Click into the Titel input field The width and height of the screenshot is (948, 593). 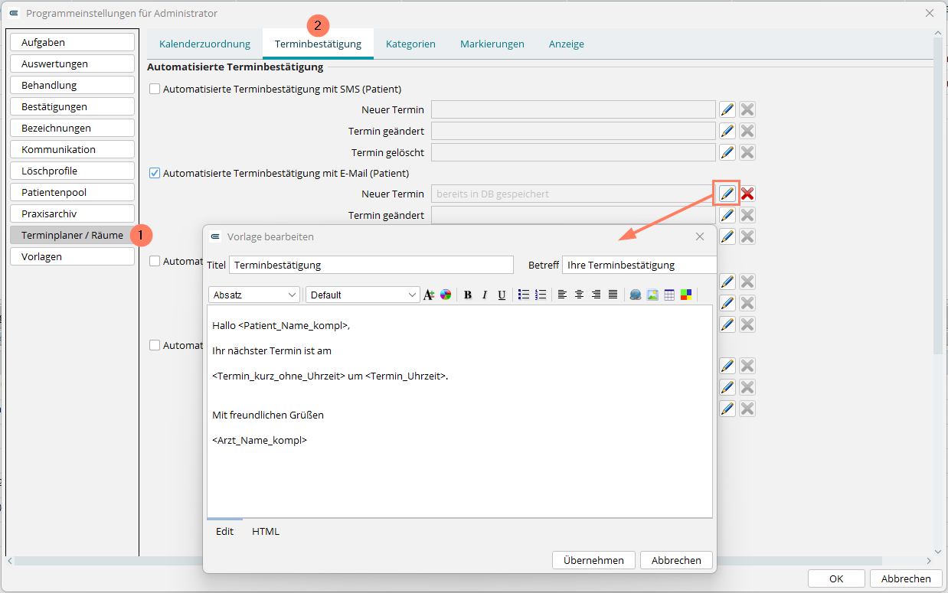(x=371, y=265)
